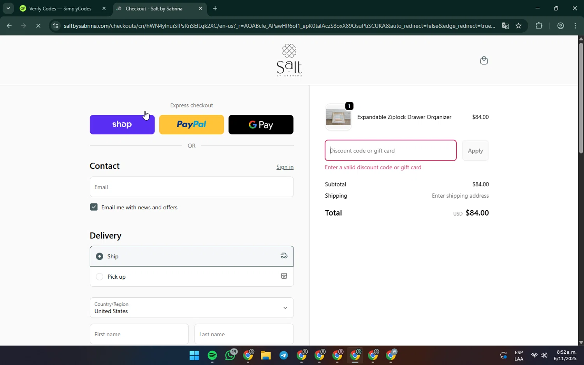This screenshot has width=584, height=365.
Task: Open Telegram from the taskbar
Action: coord(283,355)
